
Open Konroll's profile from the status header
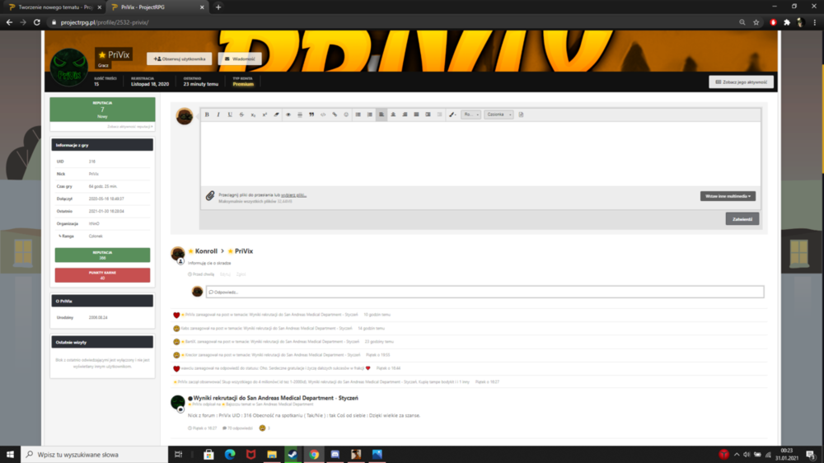click(x=206, y=251)
